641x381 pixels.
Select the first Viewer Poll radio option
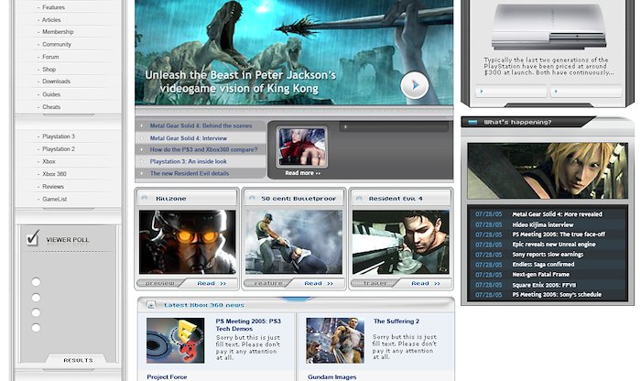point(36,282)
